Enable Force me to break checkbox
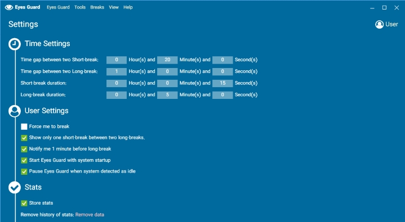 point(24,126)
